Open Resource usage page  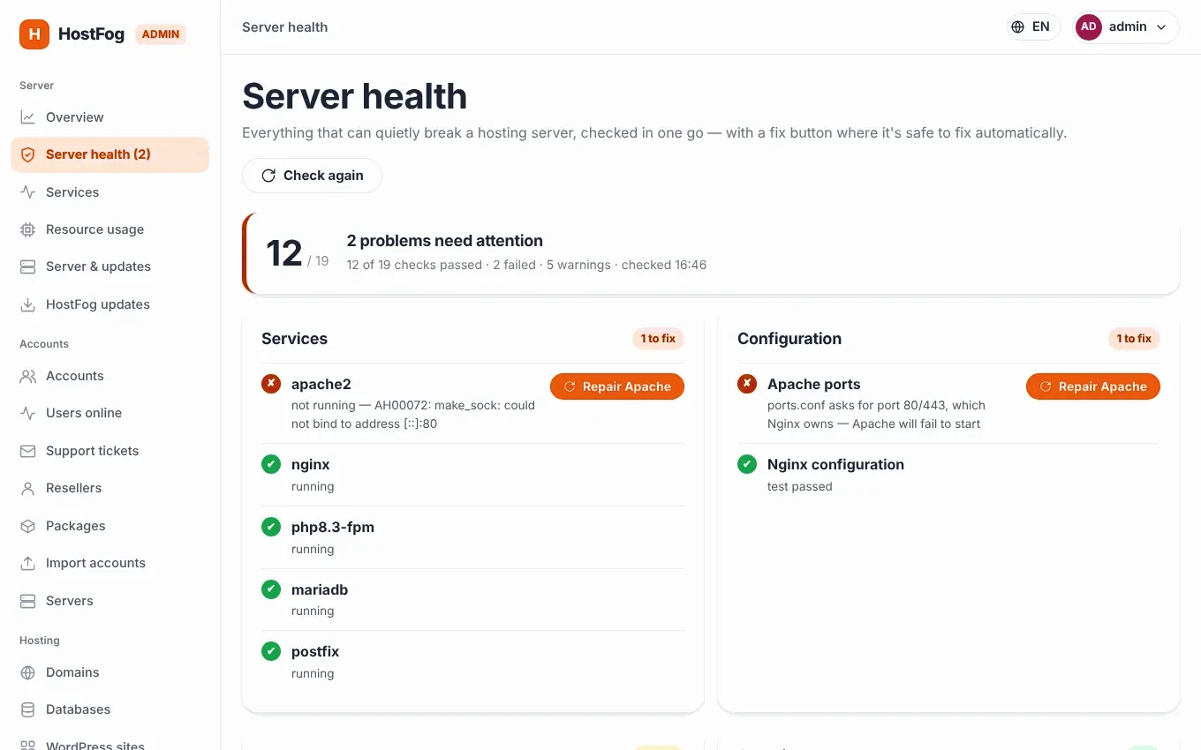coord(110,229)
